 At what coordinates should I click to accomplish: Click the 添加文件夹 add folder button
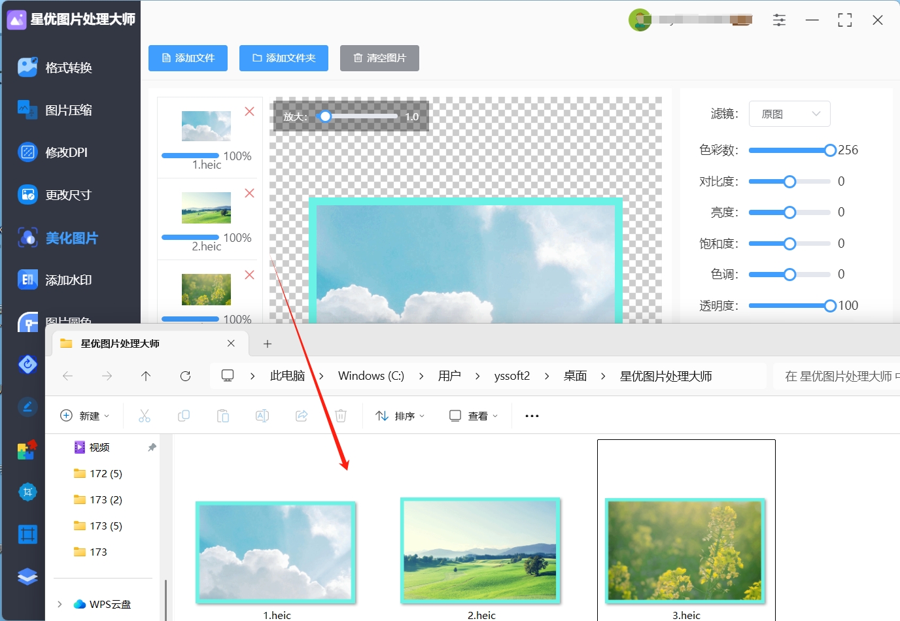click(284, 58)
